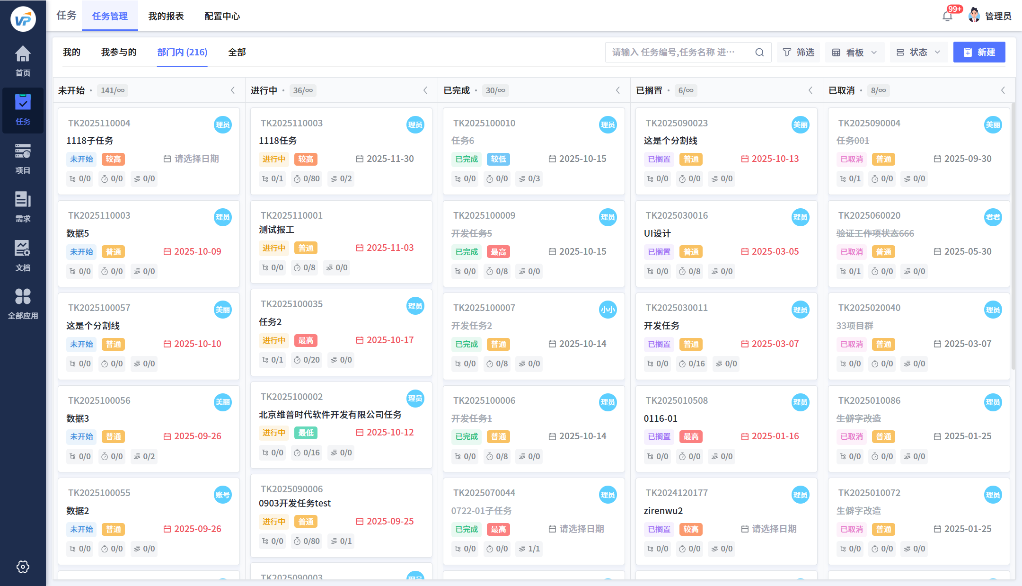This screenshot has height=586, width=1022.
Task: Collapse the 已完成 column
Action: [618, 90]
